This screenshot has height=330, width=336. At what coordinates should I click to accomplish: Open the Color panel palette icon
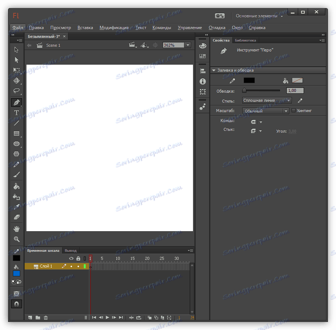pyautogui.click(x=203, y=46)
